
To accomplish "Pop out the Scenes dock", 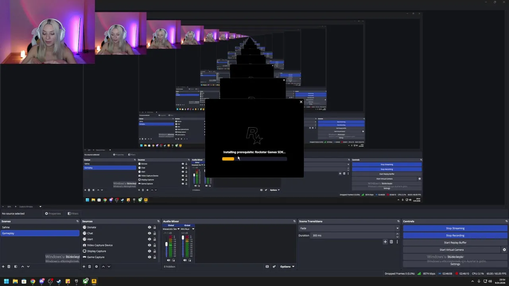I will click(78, 221).
